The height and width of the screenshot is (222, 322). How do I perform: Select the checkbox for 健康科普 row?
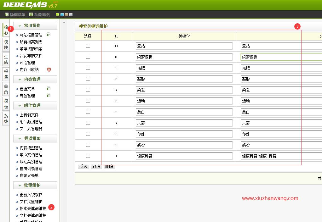pyautogui.click(x=88, y=156)
